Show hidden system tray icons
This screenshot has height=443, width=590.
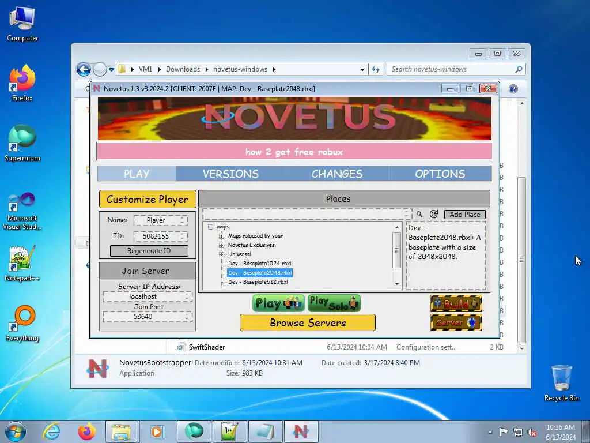coord(490,433)
